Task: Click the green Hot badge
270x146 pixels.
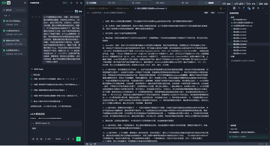Action: [65, 3]
